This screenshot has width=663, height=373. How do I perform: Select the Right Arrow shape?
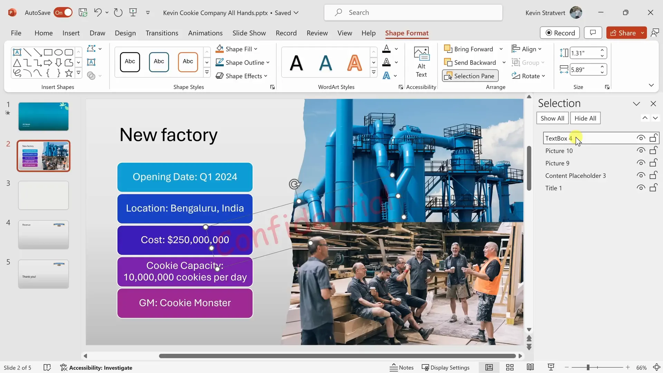pos(48,63)
